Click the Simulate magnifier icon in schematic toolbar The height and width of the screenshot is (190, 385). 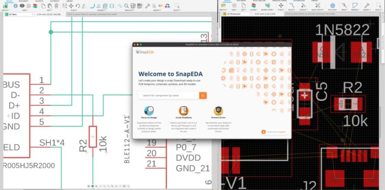[126, 6]
